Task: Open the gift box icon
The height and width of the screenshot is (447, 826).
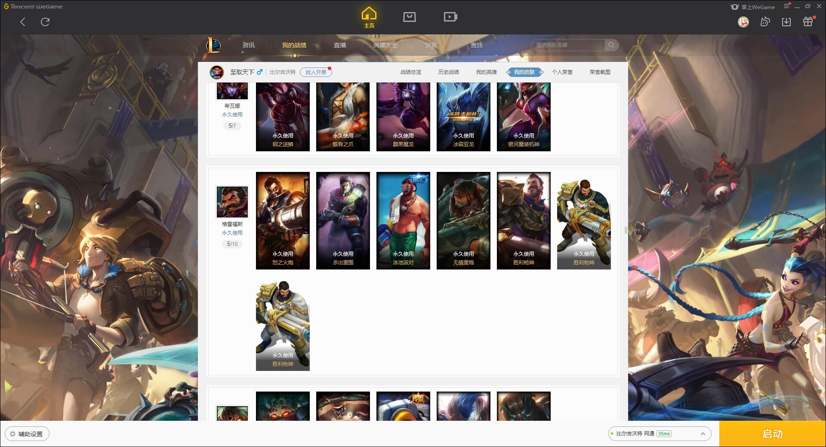Action: [808, 22]
